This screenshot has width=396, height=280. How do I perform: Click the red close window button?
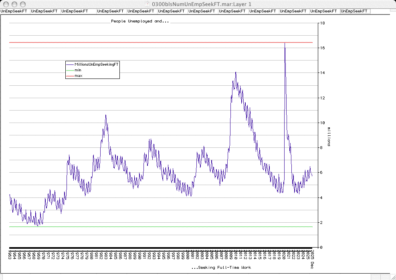coord(5,4)
